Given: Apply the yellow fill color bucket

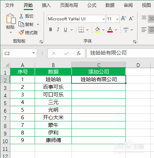Looking at the screenshot, I should [97, 30].
